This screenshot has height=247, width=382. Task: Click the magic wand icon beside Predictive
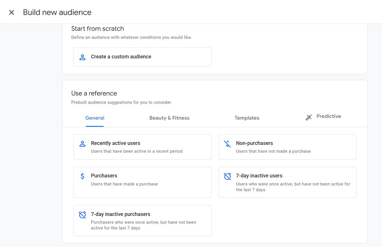pyautogui.click(x=309, y=117)
